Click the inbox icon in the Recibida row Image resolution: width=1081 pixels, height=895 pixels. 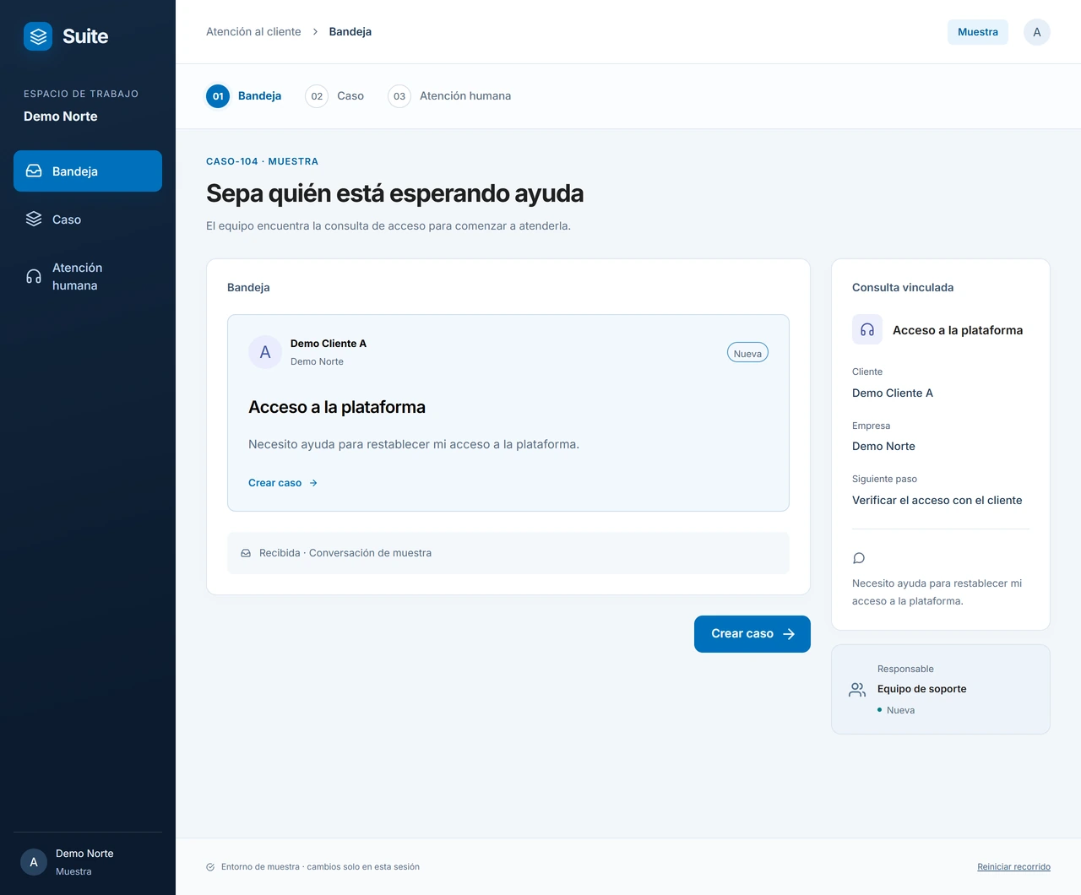(246, 553)
